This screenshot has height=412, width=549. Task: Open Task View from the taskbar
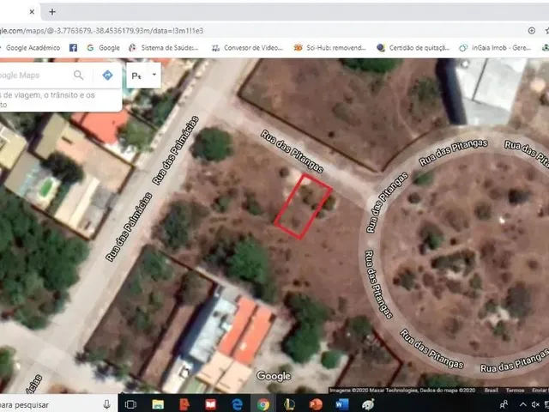[130, 404]
